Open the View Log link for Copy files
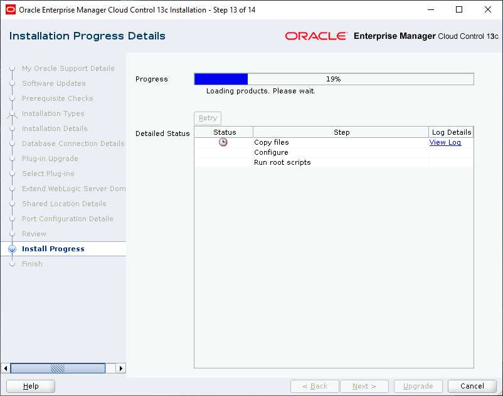 click(445, 142)
